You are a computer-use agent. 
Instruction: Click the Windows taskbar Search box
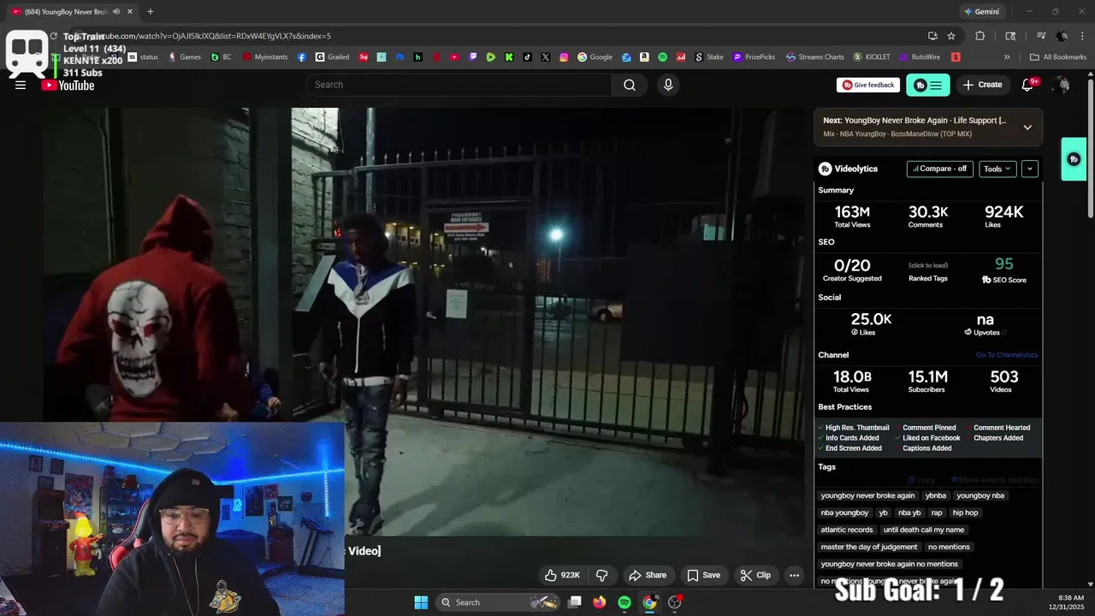coord(497,602)
